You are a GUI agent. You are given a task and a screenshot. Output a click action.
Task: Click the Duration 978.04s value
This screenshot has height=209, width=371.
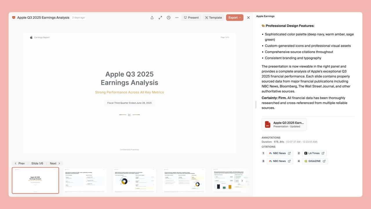click(x=279, y=142)
